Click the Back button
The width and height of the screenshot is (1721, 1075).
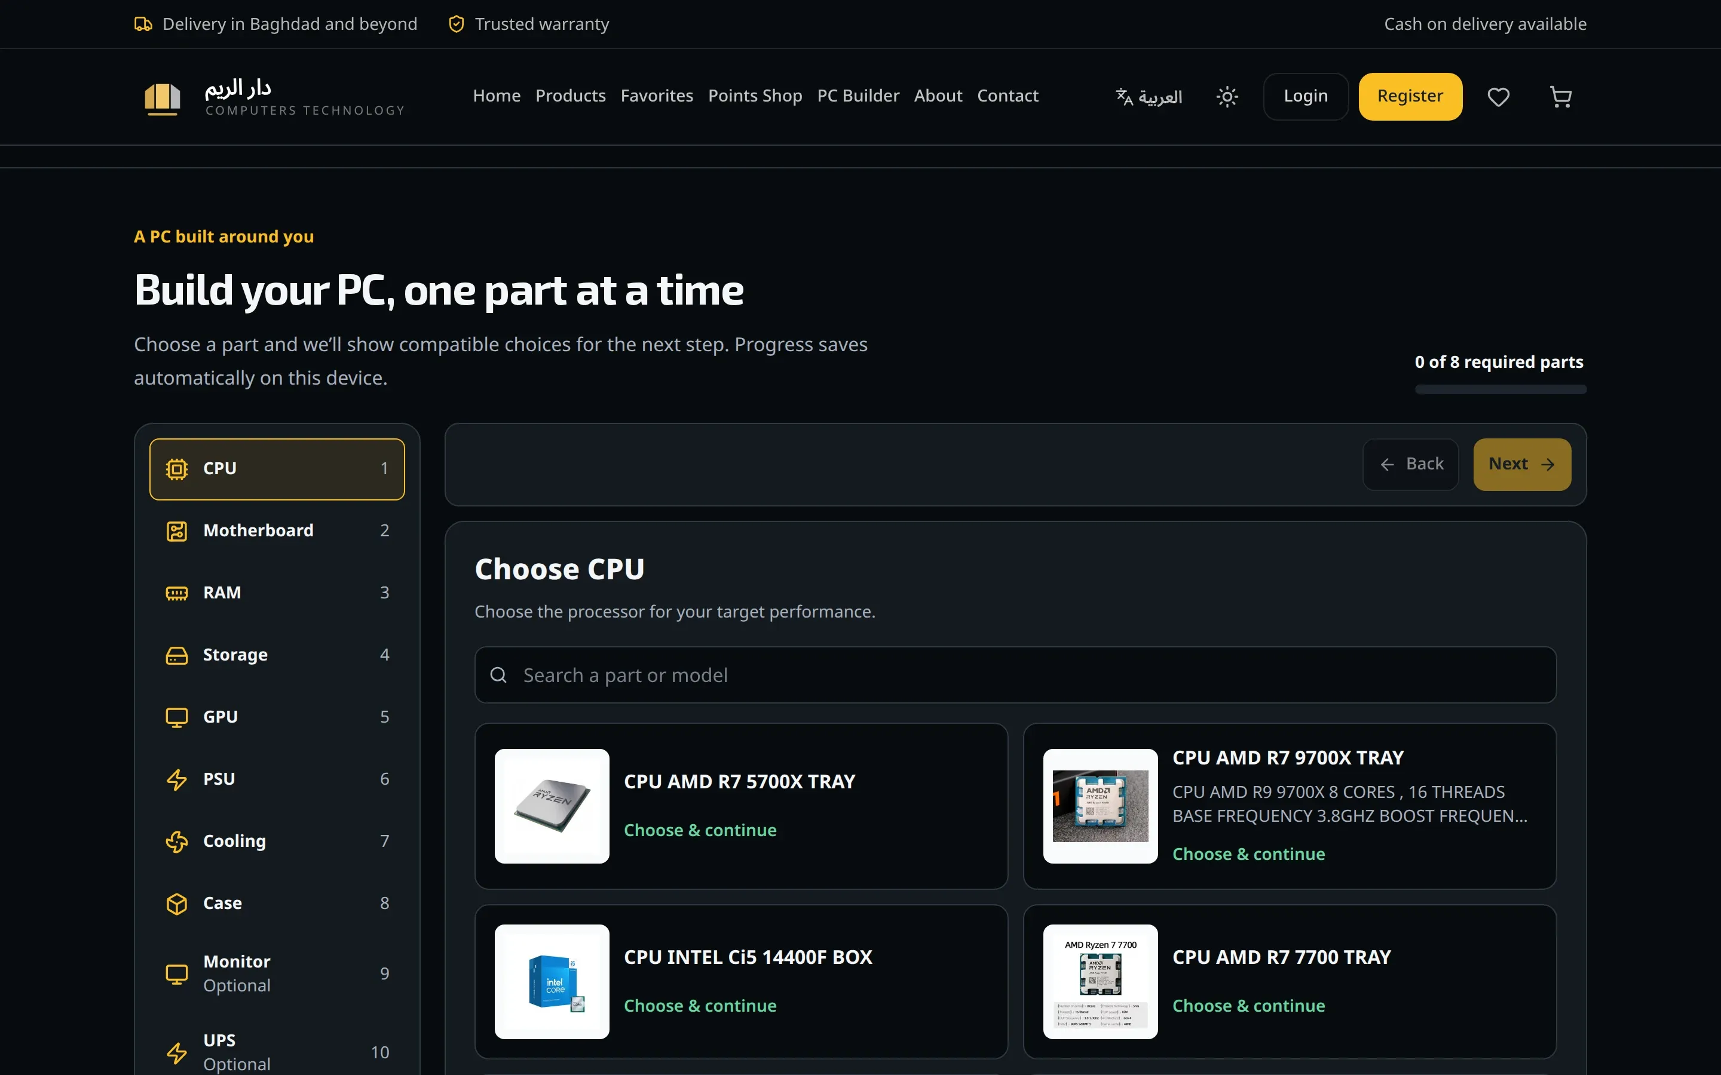[1410, 464]
